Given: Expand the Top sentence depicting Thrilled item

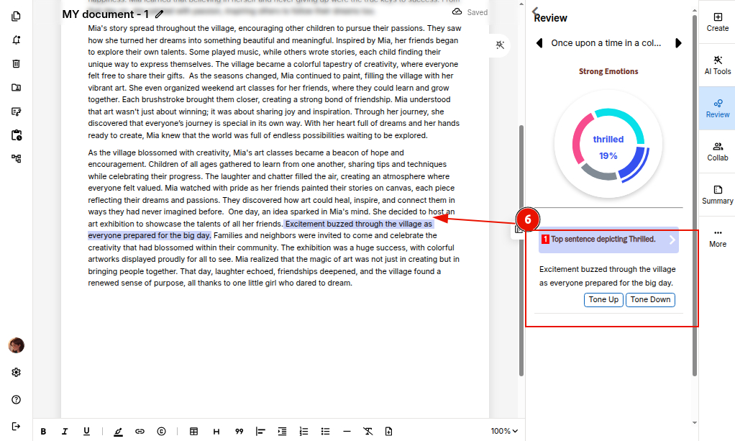Looking at the screenshot, I should pyautogui.click(x=672, y=240).
